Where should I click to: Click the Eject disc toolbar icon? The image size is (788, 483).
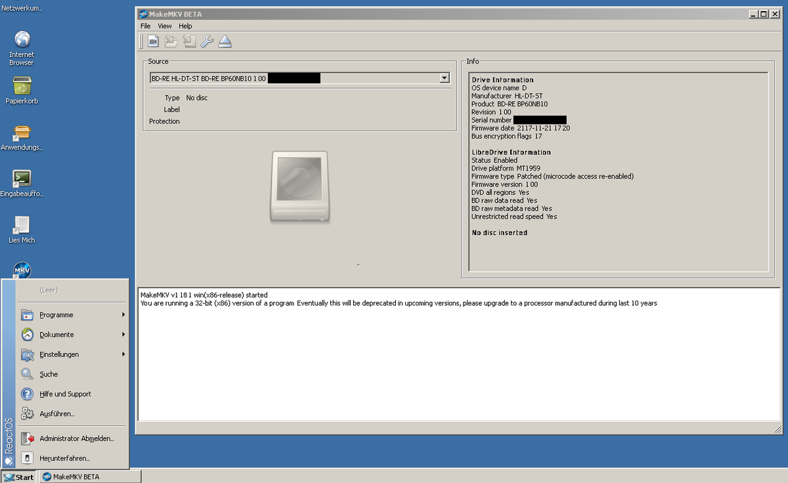pos(225,41)
